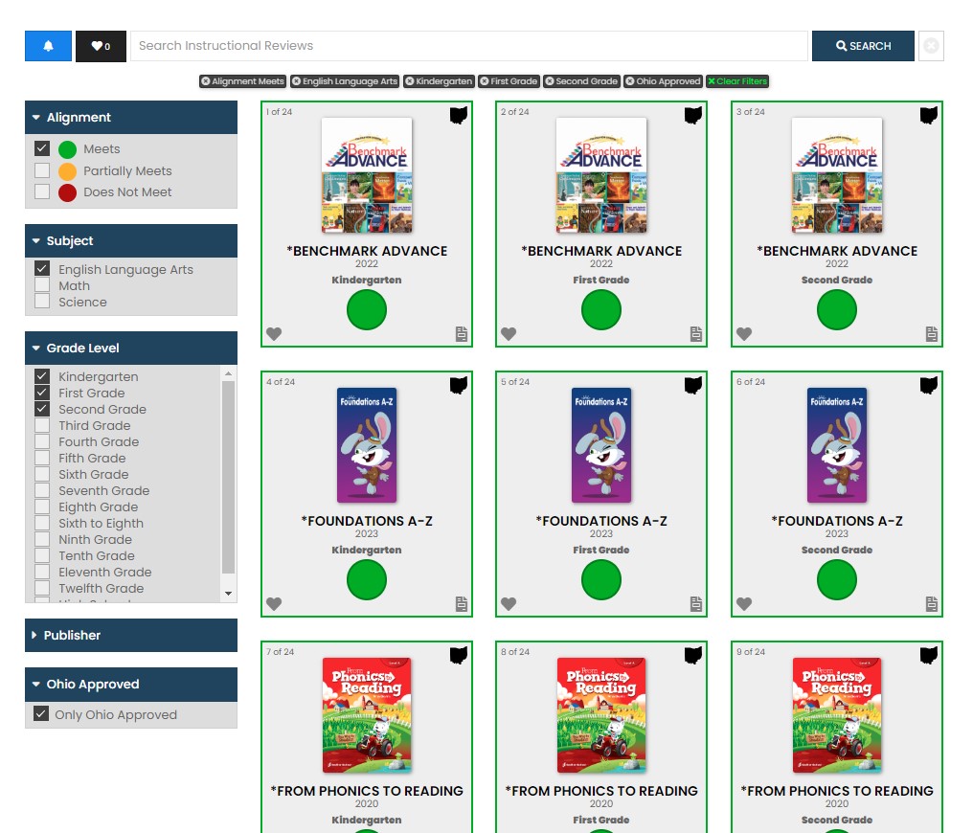The width and height of the screenshot is (973, 833).
Task: Click Ohio state icon on card 5 of 24
Action: point(693,385)
